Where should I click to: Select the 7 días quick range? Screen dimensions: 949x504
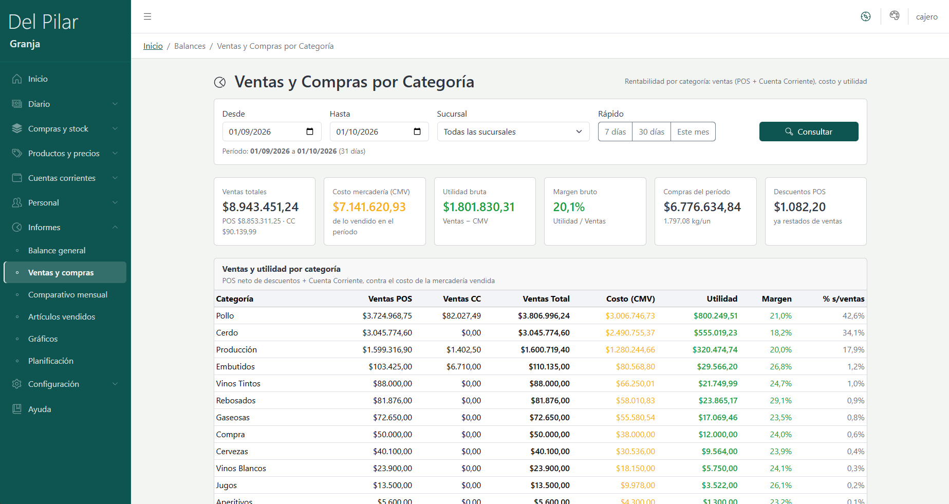615,132
